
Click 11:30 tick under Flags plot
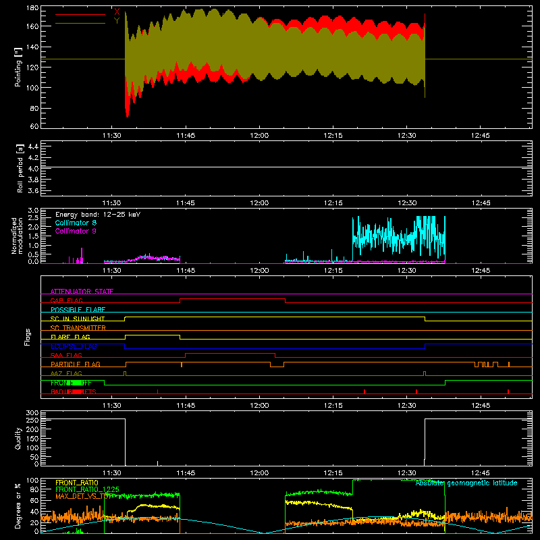click(112, 406)
